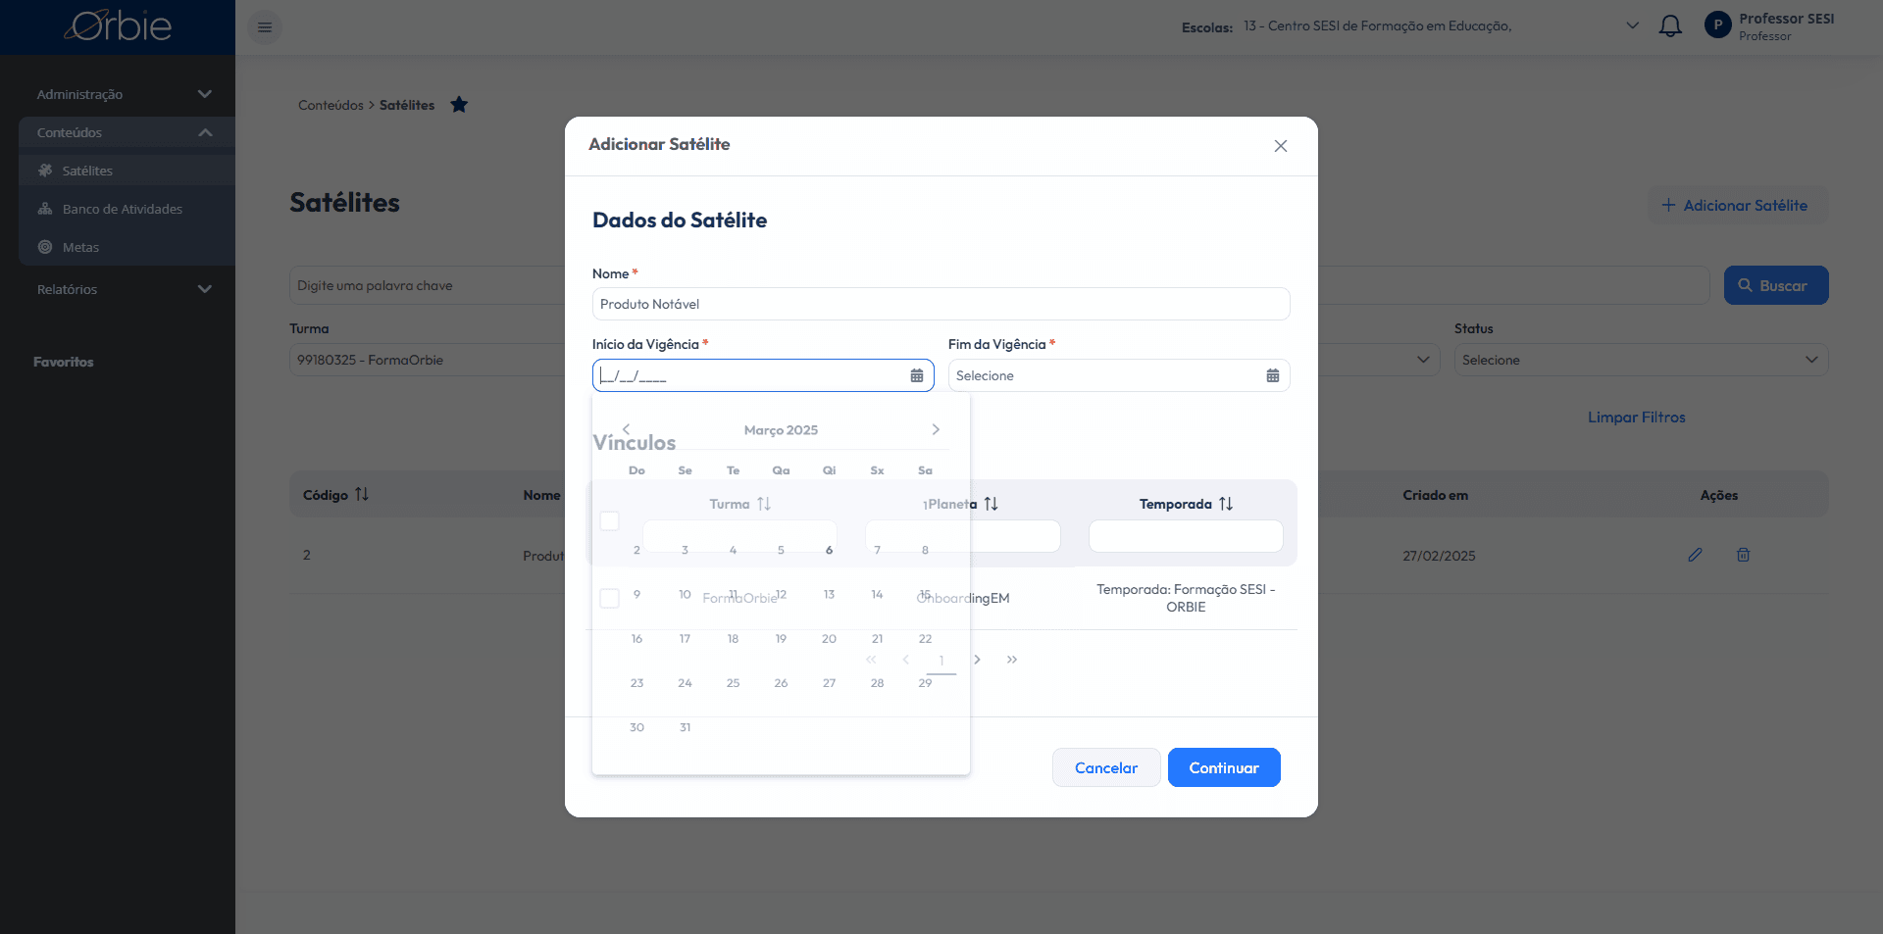
Task: Select day 14 in the date picker
Action: (x=877, y=595)
